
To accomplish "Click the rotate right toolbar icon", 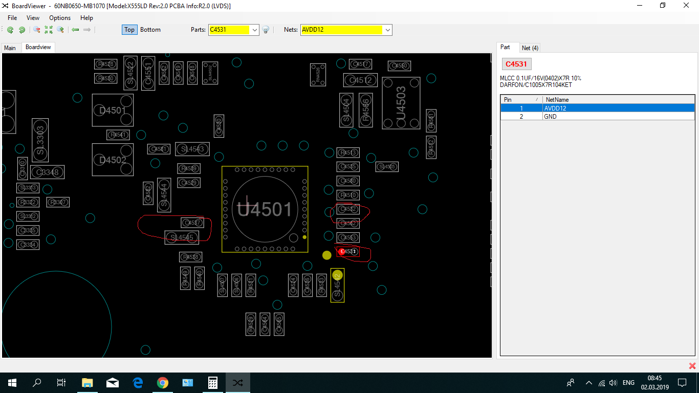I will (22, 30).
